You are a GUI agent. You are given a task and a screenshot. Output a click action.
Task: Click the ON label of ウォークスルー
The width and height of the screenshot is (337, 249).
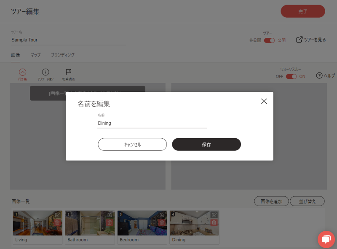(x=302, y=76)
